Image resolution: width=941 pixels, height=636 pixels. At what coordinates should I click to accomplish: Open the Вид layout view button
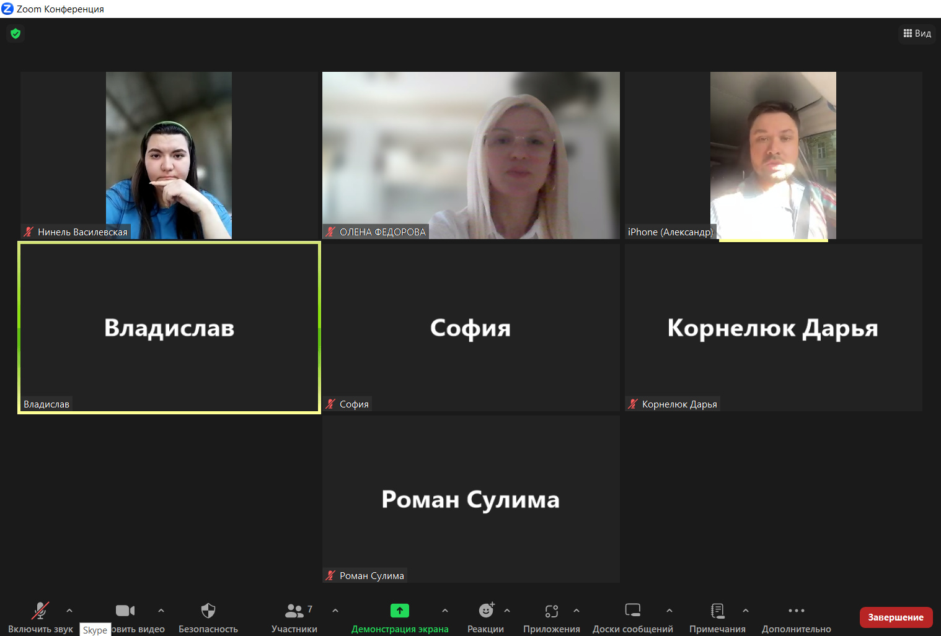tap(917, 33)
